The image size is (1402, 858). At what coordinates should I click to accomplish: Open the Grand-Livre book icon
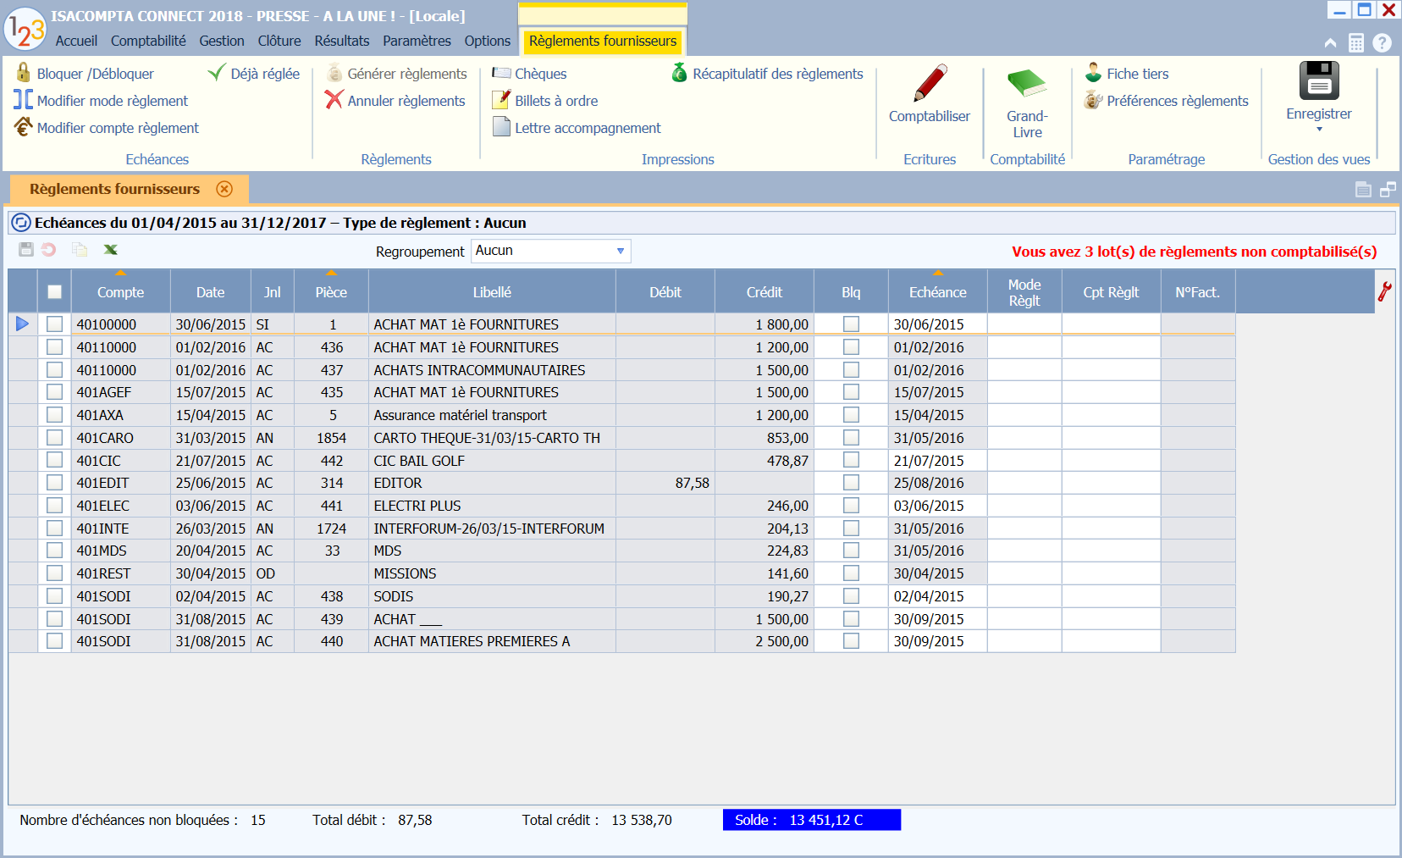pyautogui.click(x=1026, y=85)
